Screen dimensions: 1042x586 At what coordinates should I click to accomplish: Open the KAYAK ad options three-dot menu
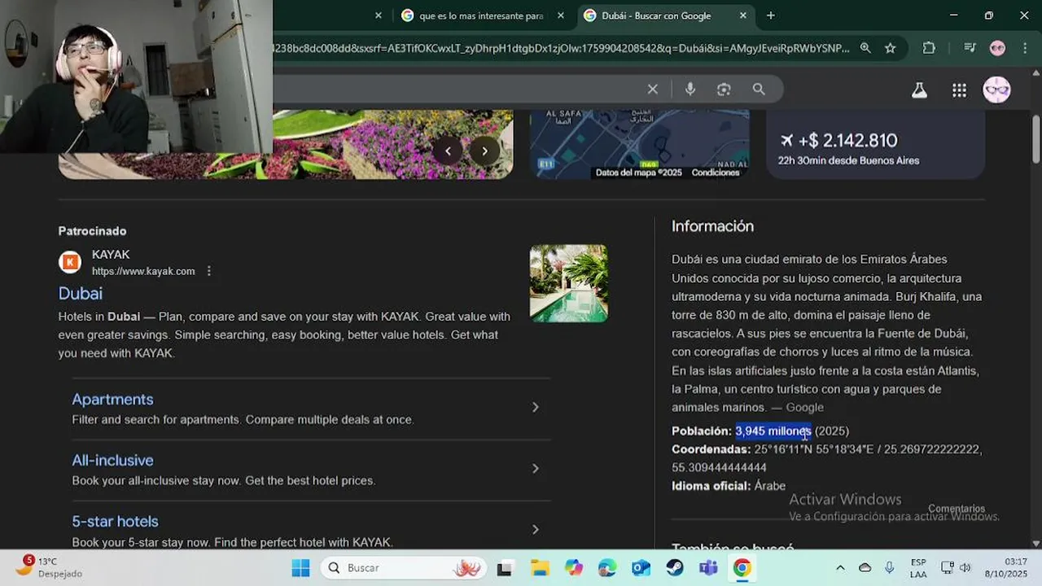pos(208,271)
